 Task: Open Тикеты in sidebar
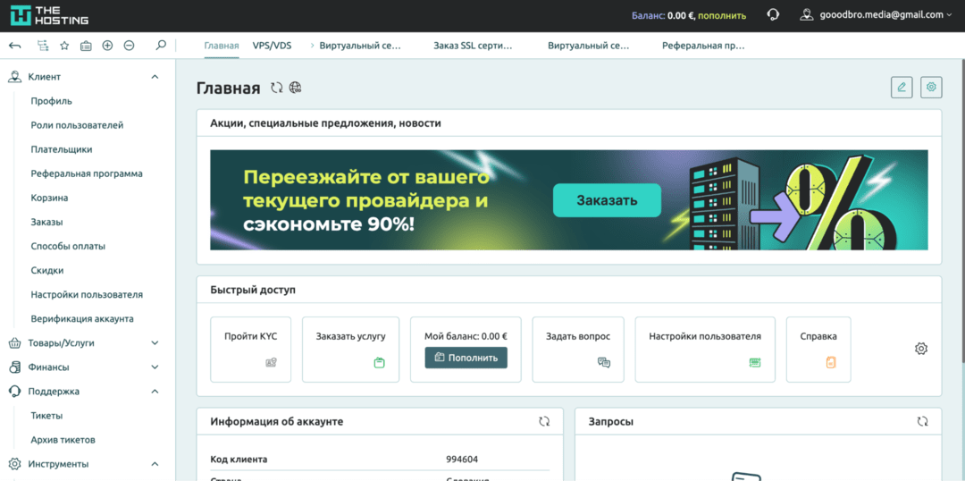tap(46, 416)
